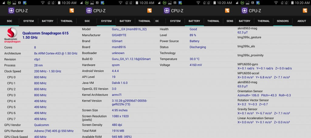This screenshot has height=138, width=311.
Task: Select the Clock Speed range 200 MHz - 1.50 GHz
Action: click(x=48, y=71)
